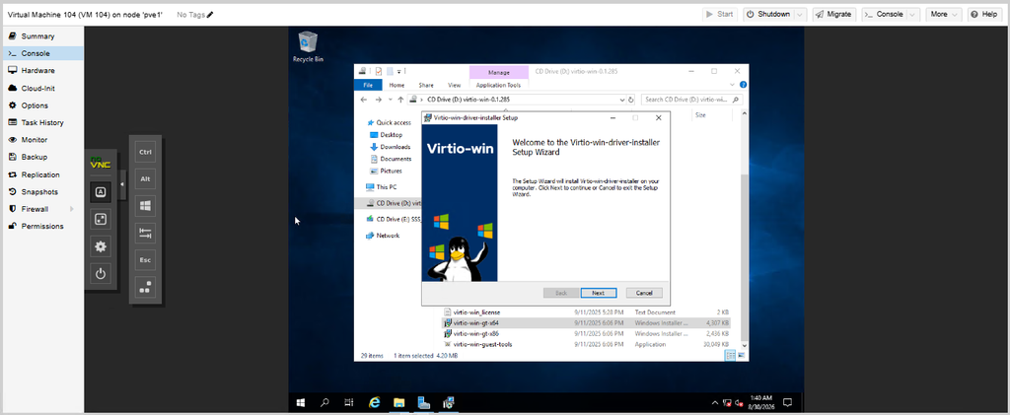This screenshot has width=1010, height=415.
Task: Go to Options in the VM menu
Action: pyautogui.click(x=41, y=105)
